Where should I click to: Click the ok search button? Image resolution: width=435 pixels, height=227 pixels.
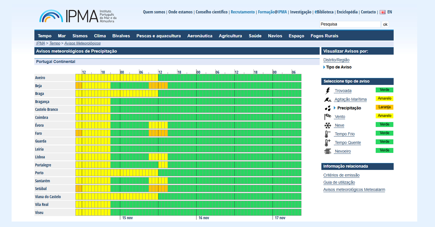click(385, 24)
